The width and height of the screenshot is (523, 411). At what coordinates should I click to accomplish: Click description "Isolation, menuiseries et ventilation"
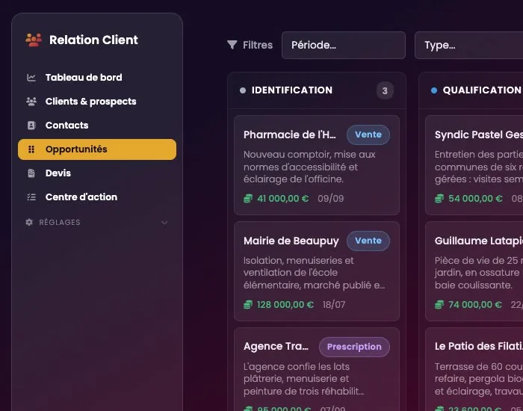click(x=315, y=273)
